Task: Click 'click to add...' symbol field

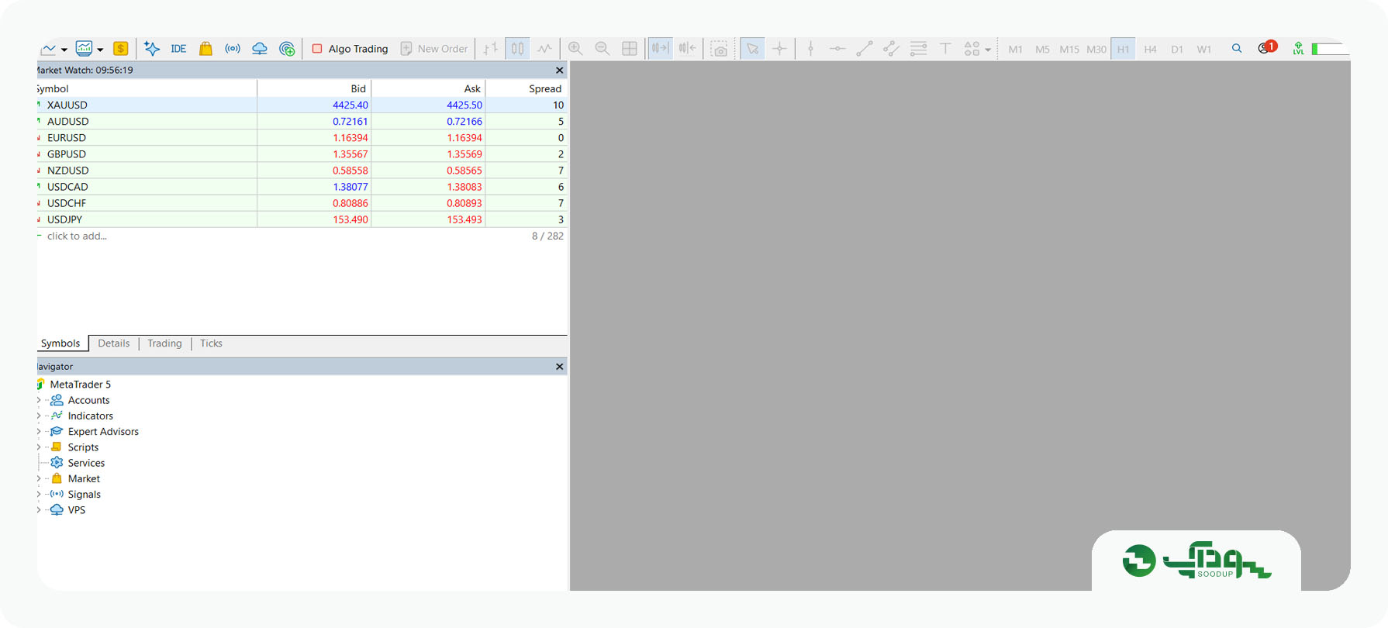Action: click(x=77, y=236)
